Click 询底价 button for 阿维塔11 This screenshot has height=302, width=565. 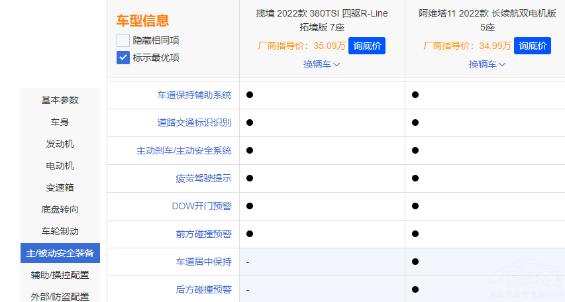click(x=533, y=46)
